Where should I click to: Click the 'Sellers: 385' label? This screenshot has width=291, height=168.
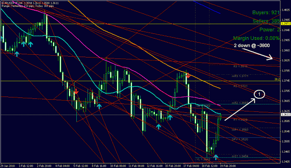click(266, 21)
